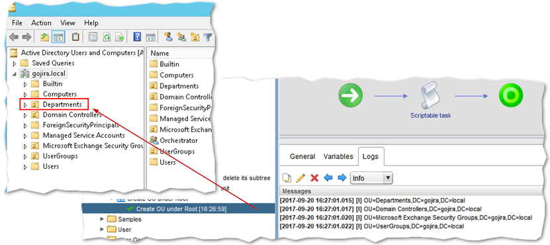Click the Forward arrow in ADUC toolbar
This screenshot has width=550, height=245.
(x=26, y=36)
